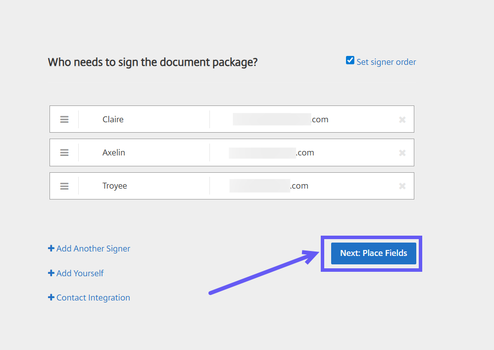Image resolution: width=494 pixels, height=350 pixels.
Task: Select Troyee's name field
Action: 144,186
